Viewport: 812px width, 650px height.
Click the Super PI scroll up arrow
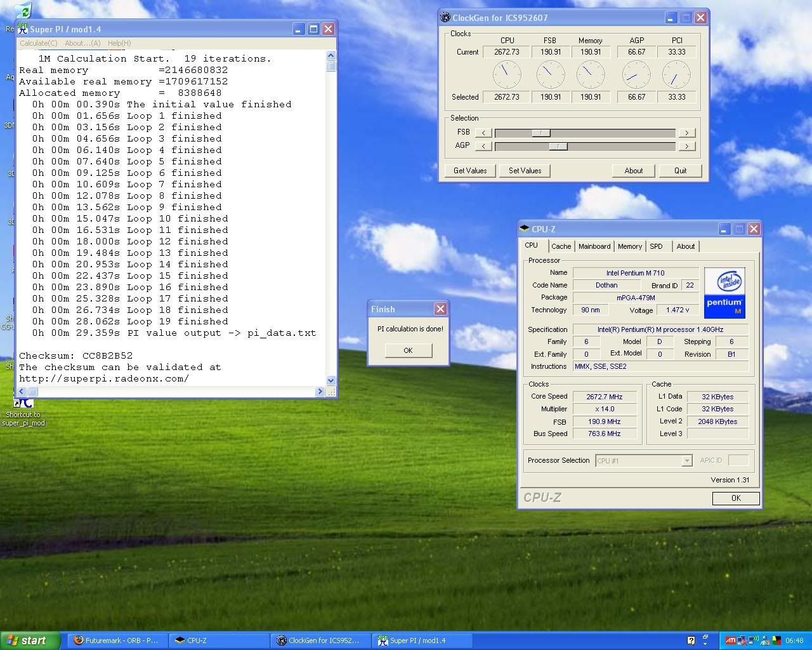tap(331, 56)
